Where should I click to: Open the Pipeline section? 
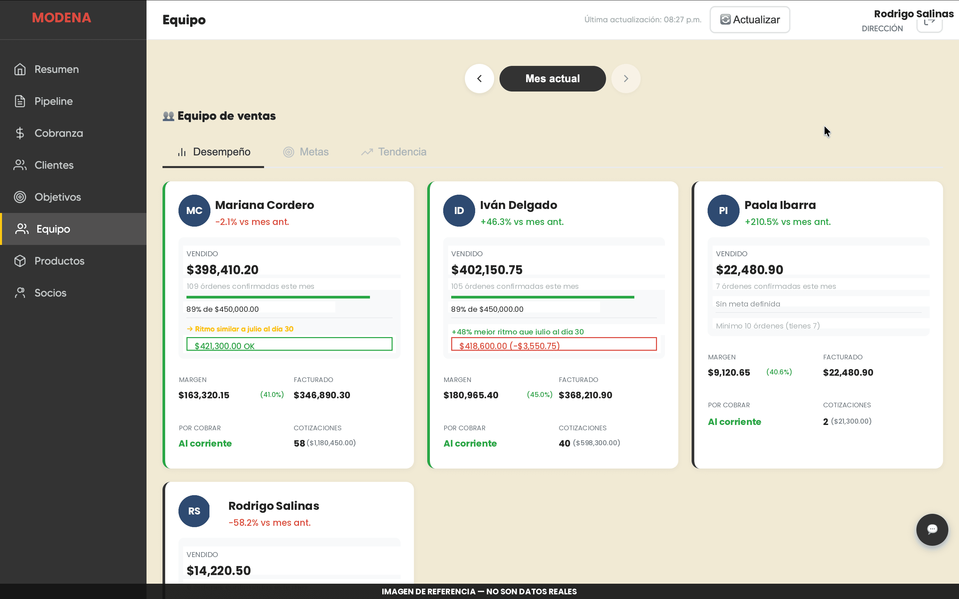[x=73, y=101]
